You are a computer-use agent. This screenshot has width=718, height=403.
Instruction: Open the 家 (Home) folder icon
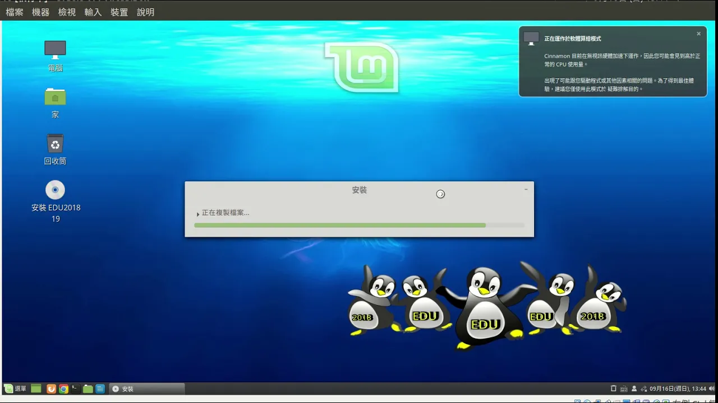pyautogui.click(x=55, y=103)
